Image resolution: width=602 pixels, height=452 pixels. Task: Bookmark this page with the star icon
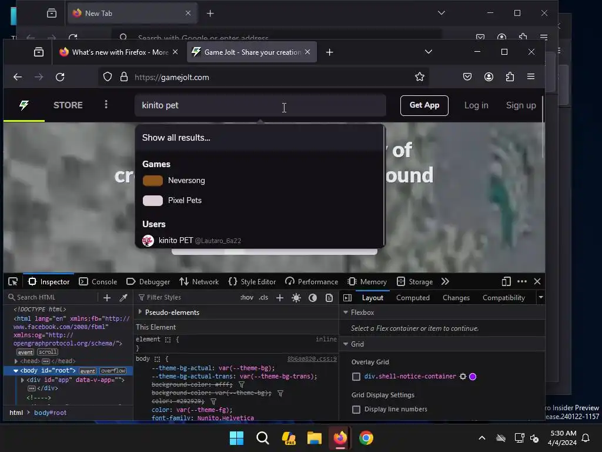pos(420,77)
